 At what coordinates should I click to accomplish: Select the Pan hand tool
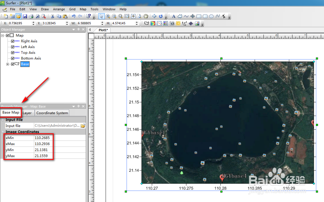click(x=146, y=16)
